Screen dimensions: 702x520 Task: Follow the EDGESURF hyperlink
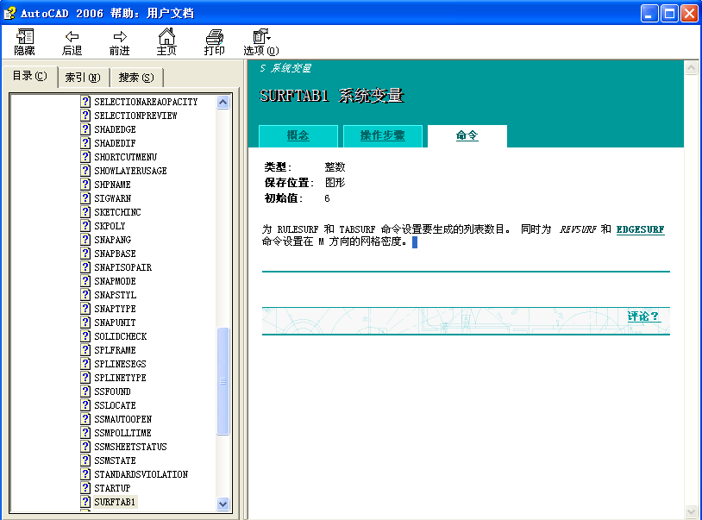640,229
